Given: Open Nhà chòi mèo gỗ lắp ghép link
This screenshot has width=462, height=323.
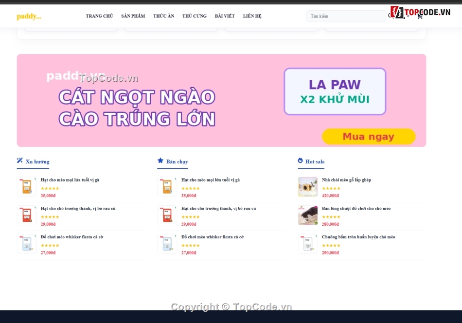Looking at the screenshot, I should pyautogui.click(x=346, y=180).
